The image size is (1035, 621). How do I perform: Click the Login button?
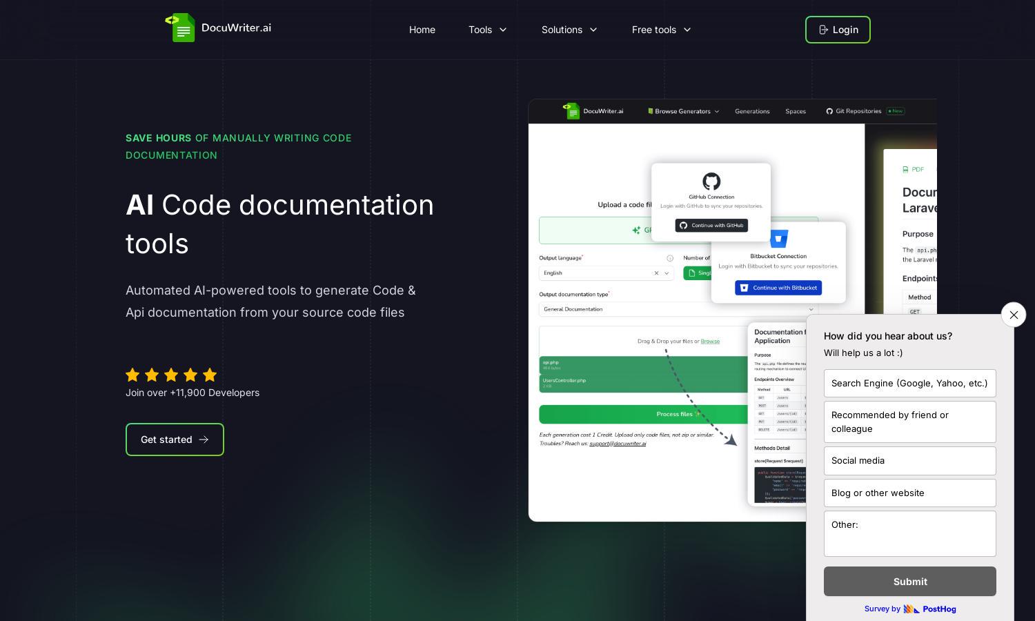(x=838, y=30)
